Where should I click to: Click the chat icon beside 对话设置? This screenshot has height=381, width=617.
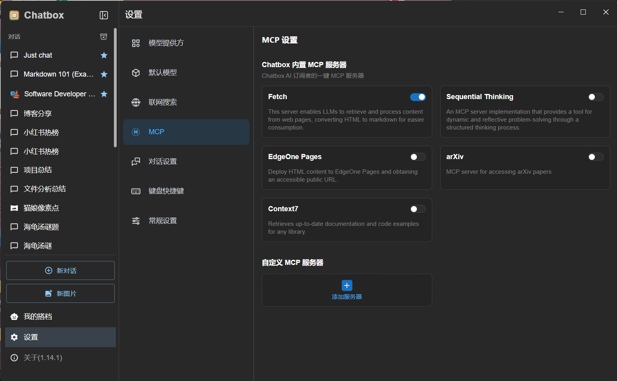pos(136,161)
